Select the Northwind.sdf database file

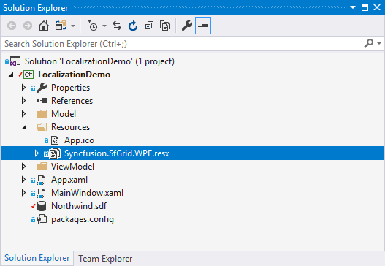coord(79,206)
